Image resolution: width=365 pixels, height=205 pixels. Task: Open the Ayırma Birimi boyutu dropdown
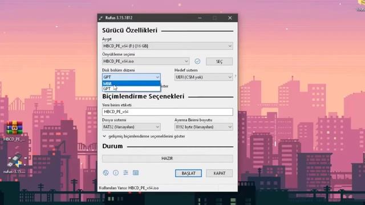(x=204, y=127)
